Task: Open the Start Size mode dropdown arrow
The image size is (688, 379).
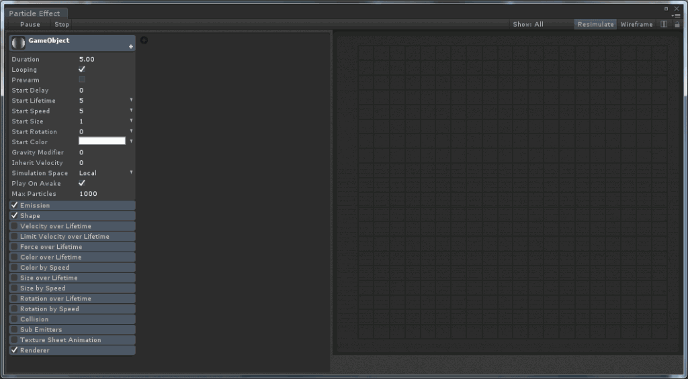Action: click(131, 121)
